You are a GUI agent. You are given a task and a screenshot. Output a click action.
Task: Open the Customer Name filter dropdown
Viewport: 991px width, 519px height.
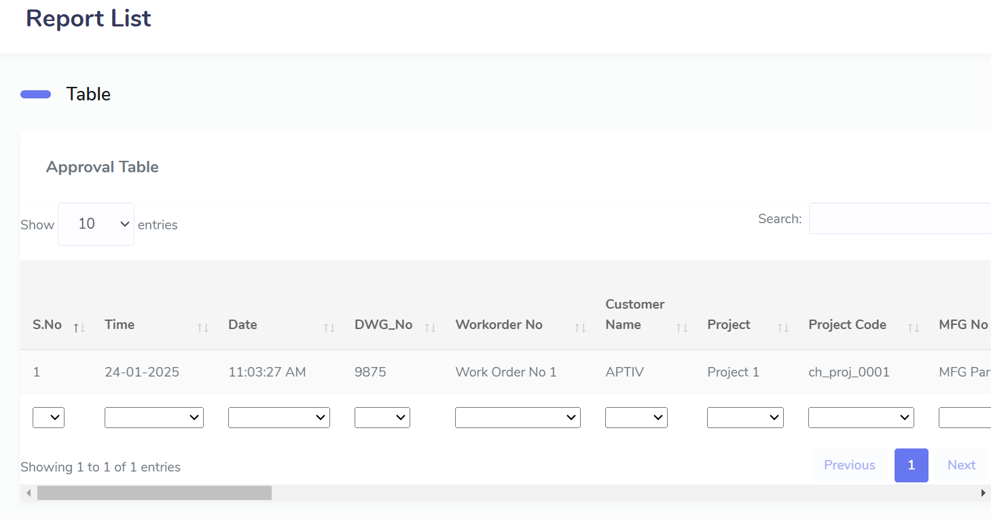coord(636,418)
